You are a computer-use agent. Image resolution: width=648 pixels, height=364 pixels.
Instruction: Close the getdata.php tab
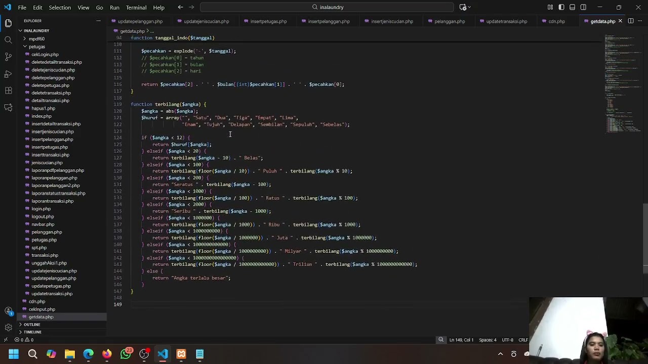coord(620,21)
